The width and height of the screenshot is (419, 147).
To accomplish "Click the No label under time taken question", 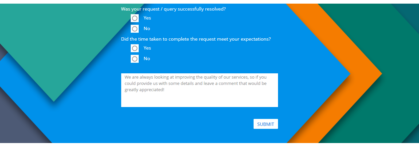I will [x=147, y=59].
